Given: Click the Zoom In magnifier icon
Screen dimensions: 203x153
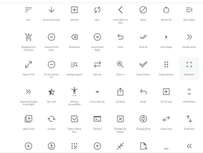Looking at the screenshot, I should (120, 64).
